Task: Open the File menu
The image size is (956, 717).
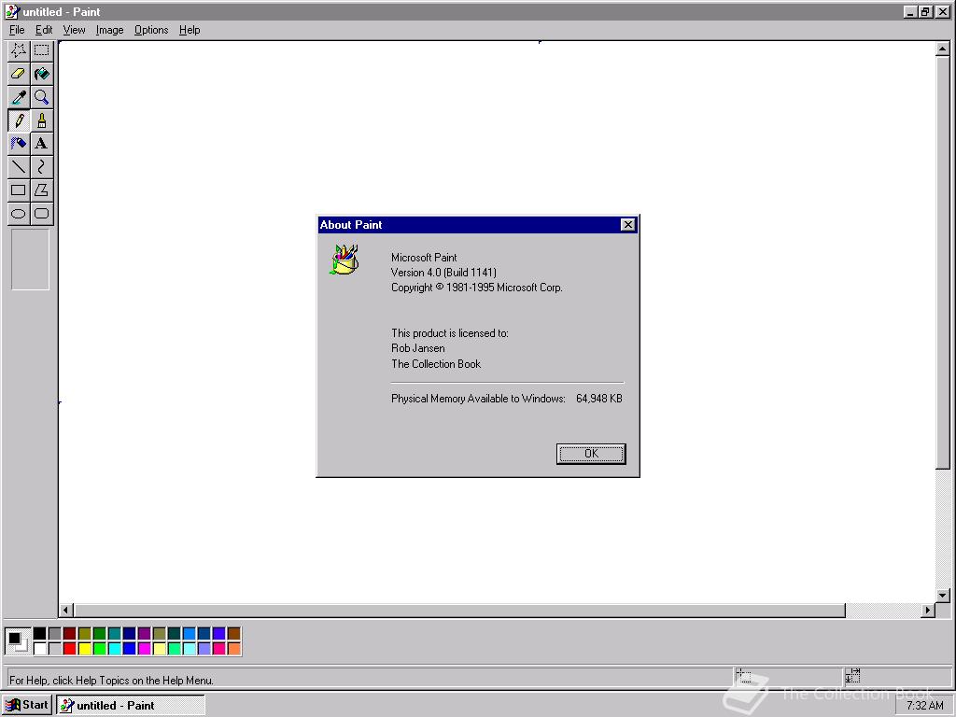Action: 17,30
